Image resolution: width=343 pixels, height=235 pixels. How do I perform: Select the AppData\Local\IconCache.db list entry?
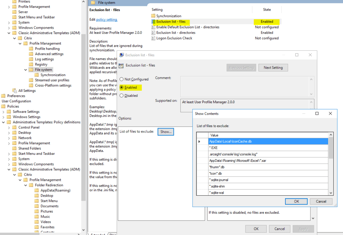pyautogui.click(x=231, y=141)
